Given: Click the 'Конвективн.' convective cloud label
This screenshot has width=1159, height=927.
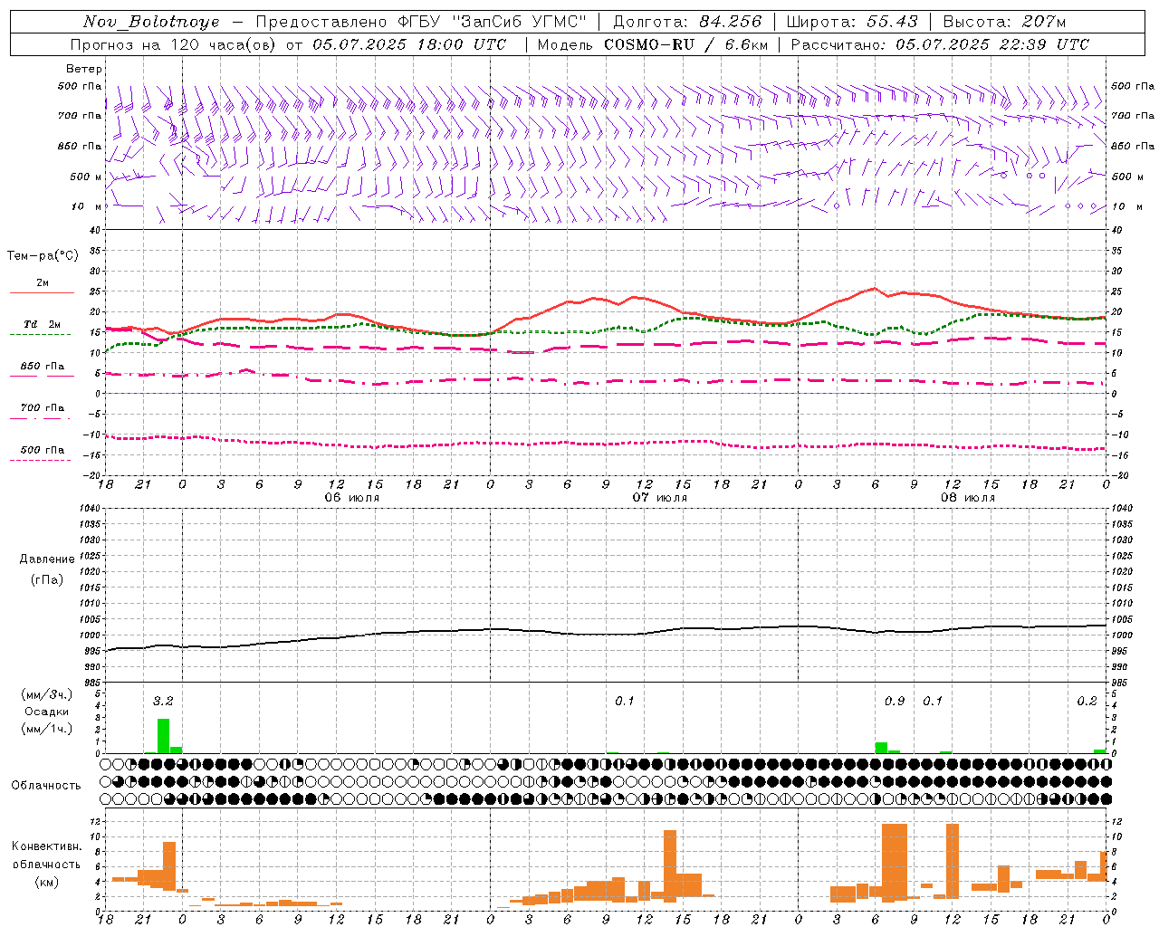Looking at the screenshot, I should coord(46,846).
